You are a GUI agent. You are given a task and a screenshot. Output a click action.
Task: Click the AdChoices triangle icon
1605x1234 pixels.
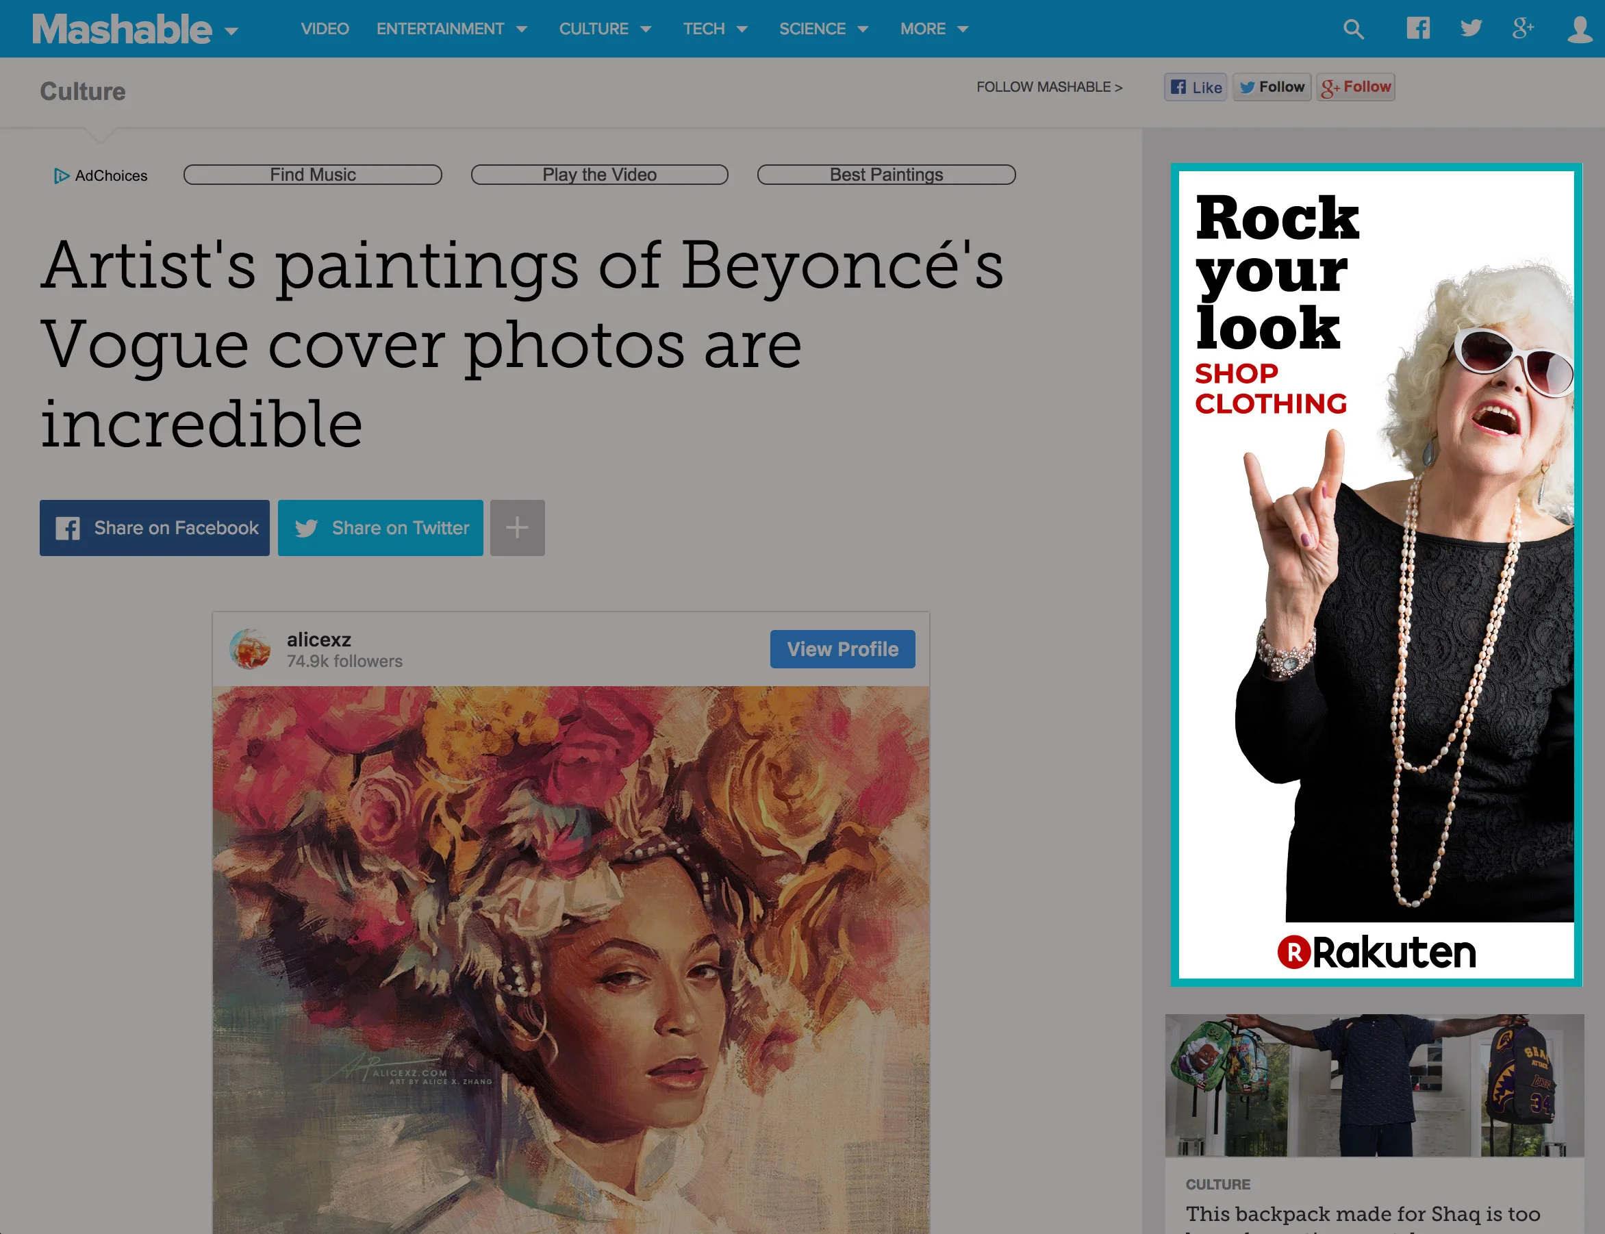tap(61, 175)
